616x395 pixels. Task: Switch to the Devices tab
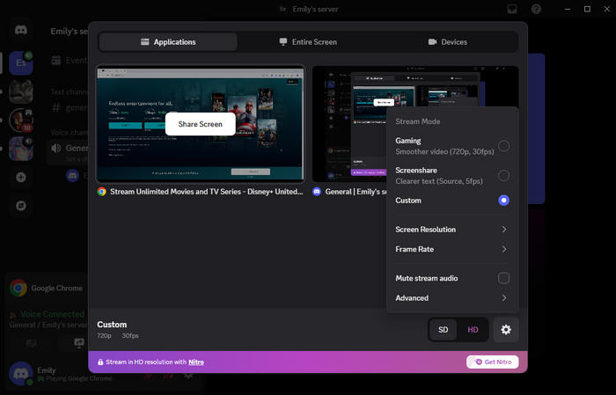point(448,41)
